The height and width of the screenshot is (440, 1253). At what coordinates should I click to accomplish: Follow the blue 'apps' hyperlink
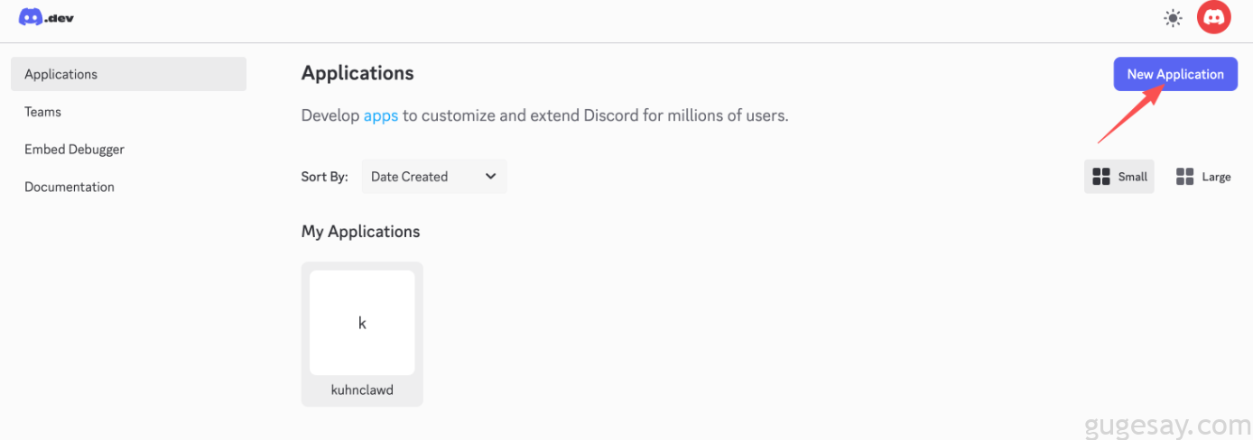point(380,115)
